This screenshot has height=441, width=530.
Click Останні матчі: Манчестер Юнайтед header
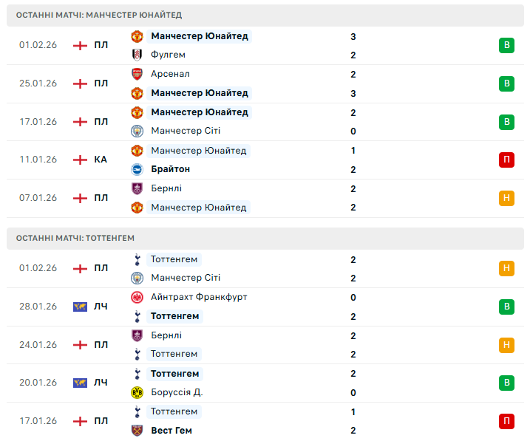98,15
